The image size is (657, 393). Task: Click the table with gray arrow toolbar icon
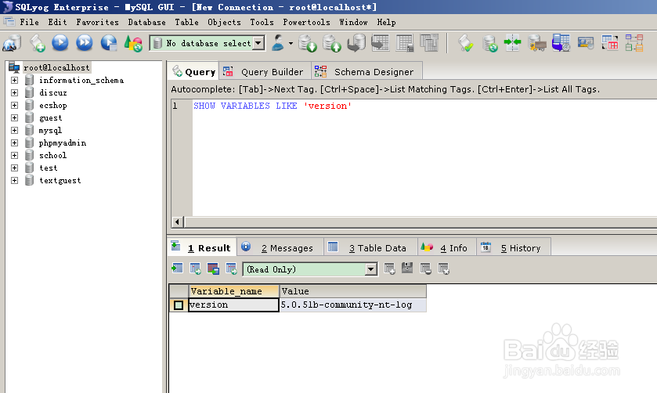[x=381, y=43]
